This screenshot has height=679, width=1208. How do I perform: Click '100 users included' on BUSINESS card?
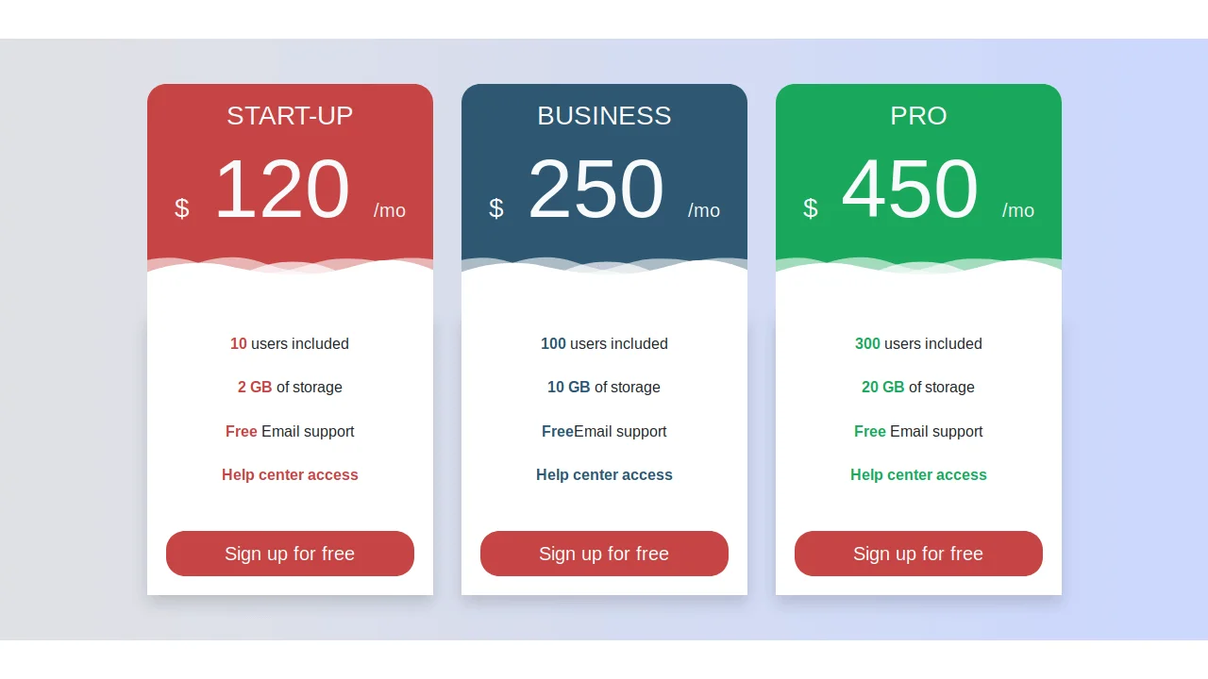click(x=604, y=343)
